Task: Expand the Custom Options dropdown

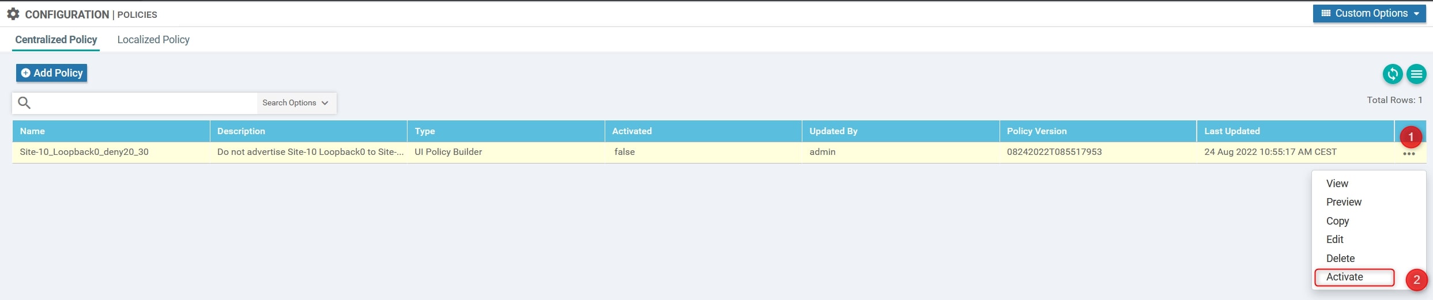Action: click(x=1369, y=13)
